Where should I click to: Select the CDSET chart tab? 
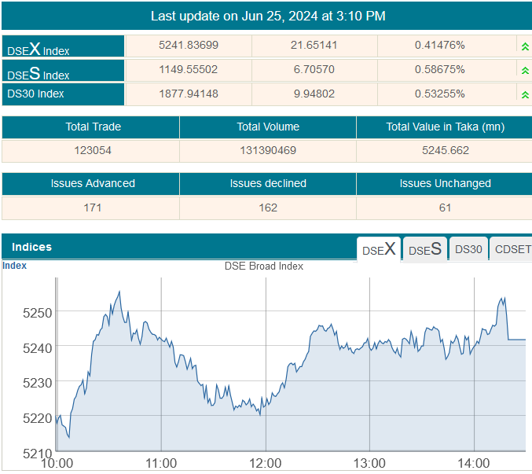(512, 249)
